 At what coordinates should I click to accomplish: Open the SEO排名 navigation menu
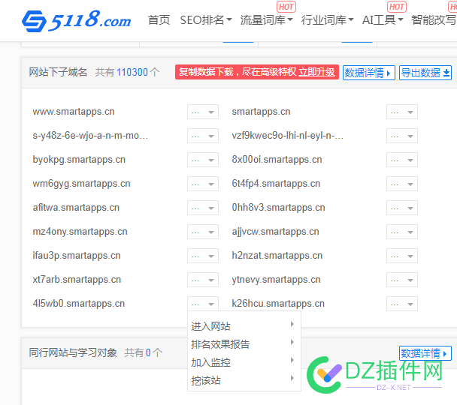coord(206,20)
